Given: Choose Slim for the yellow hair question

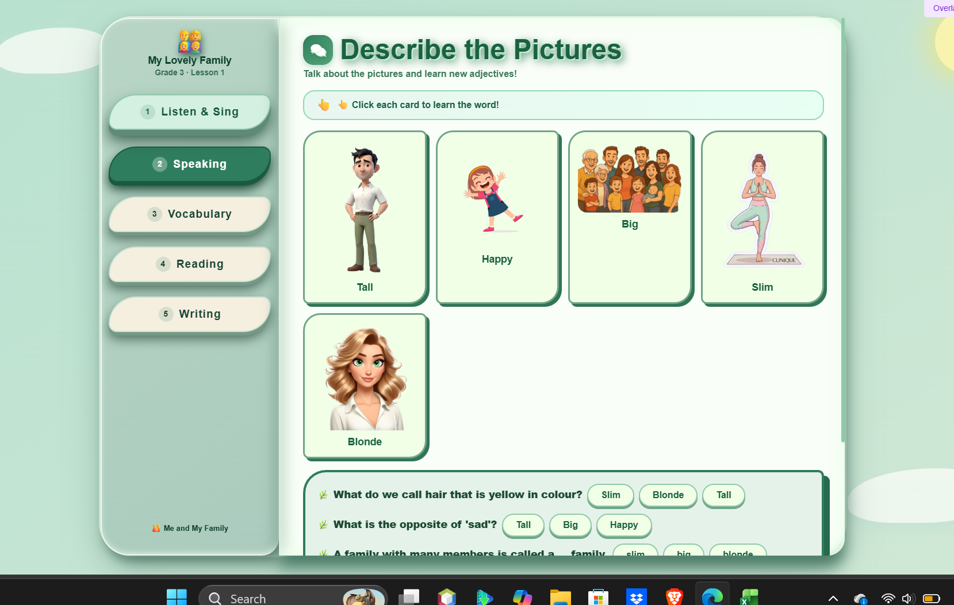Looking at the screenshot, I should (610, 495).
